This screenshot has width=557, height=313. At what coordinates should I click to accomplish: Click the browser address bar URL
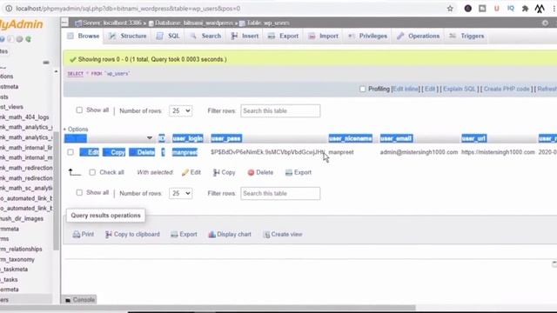(128, 9)
